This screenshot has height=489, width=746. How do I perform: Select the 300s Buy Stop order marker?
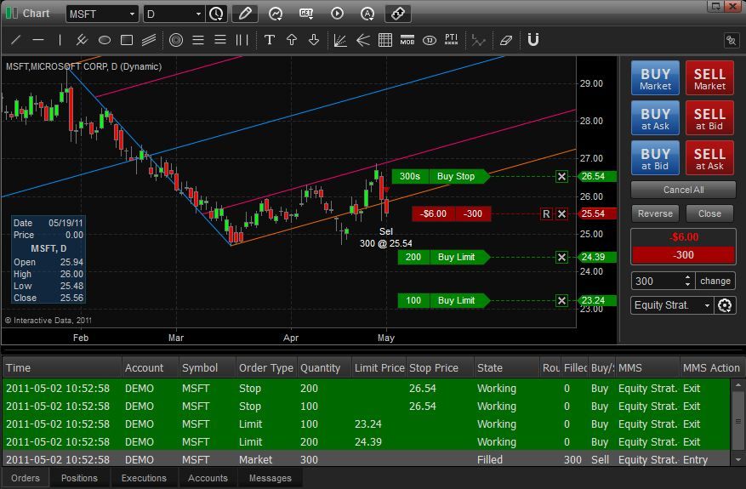pos(441,177)
